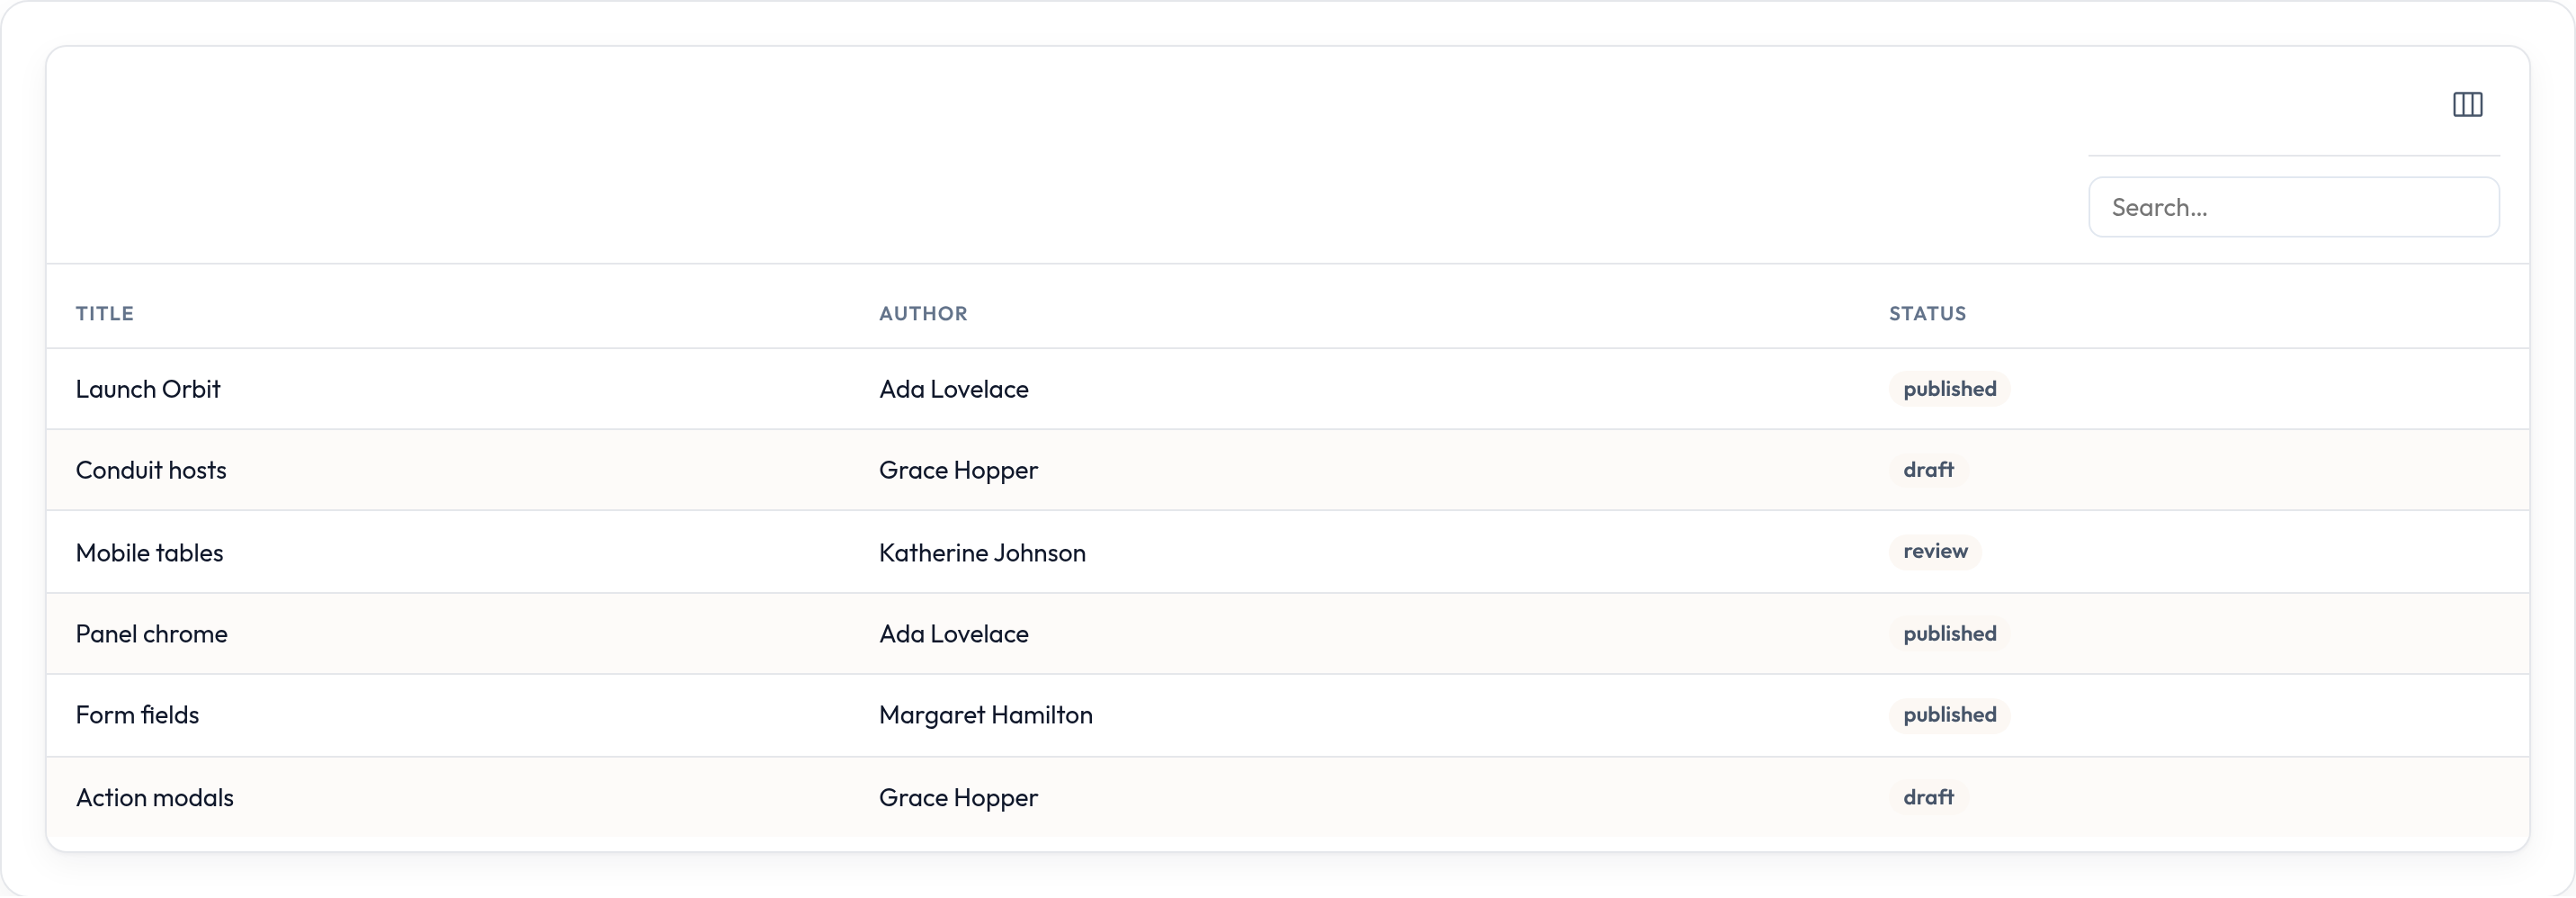
Task: Select Form fields' published badge
Action: tap(1949, 715)
